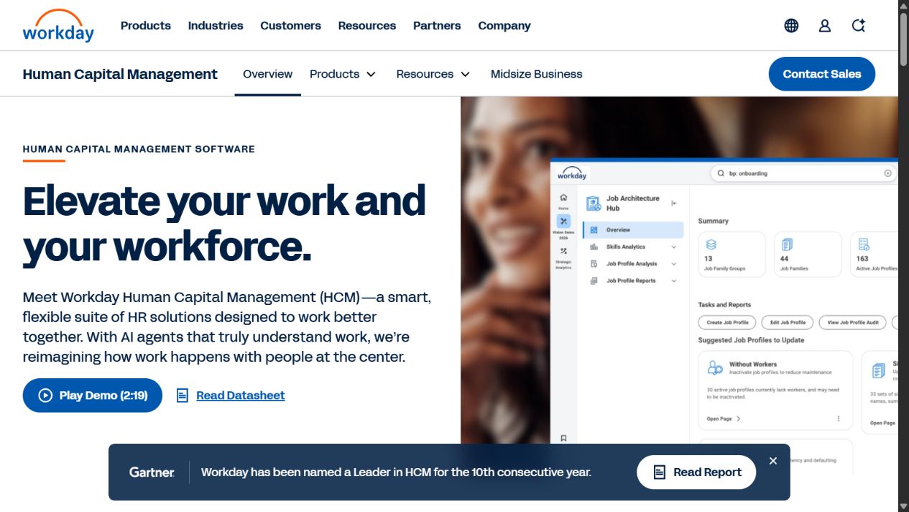Click the Active Job Profiles icon
This screenshot has height=512, width=909.
[x=864, y=244]
